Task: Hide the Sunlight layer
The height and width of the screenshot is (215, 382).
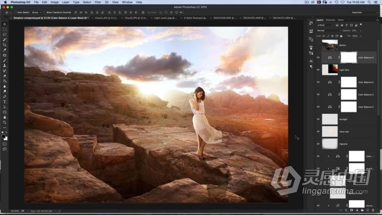Action: [318, 119]
